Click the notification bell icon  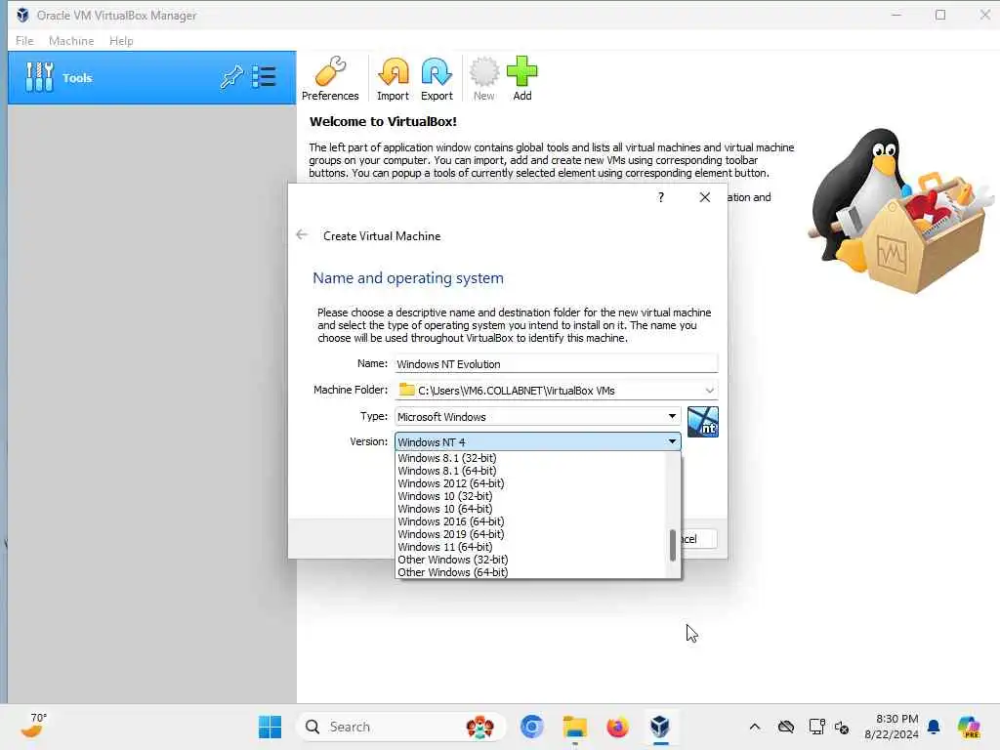[x=934, y=727]
